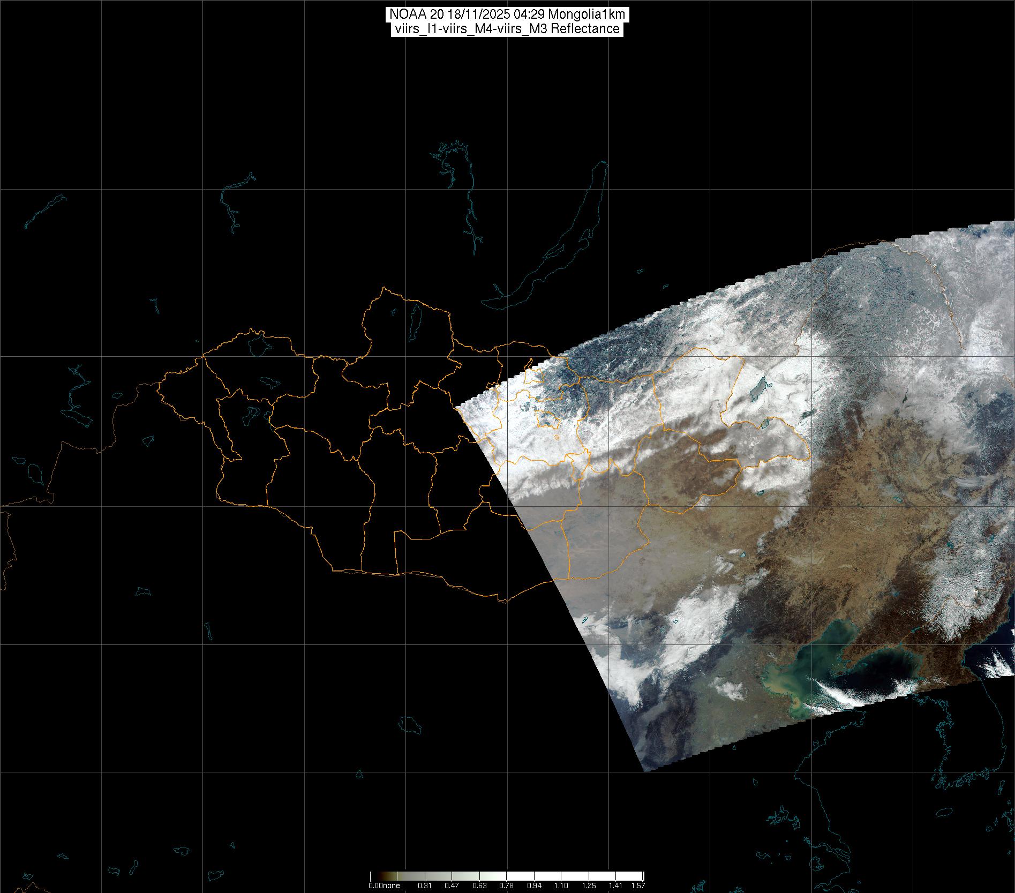Click the 1.25 colorbar tick label
Screen dimensions: 1015x893
(589, 886)
